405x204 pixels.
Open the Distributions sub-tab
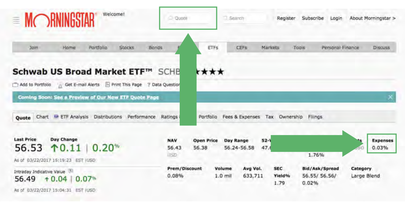[x=108, y=117]
